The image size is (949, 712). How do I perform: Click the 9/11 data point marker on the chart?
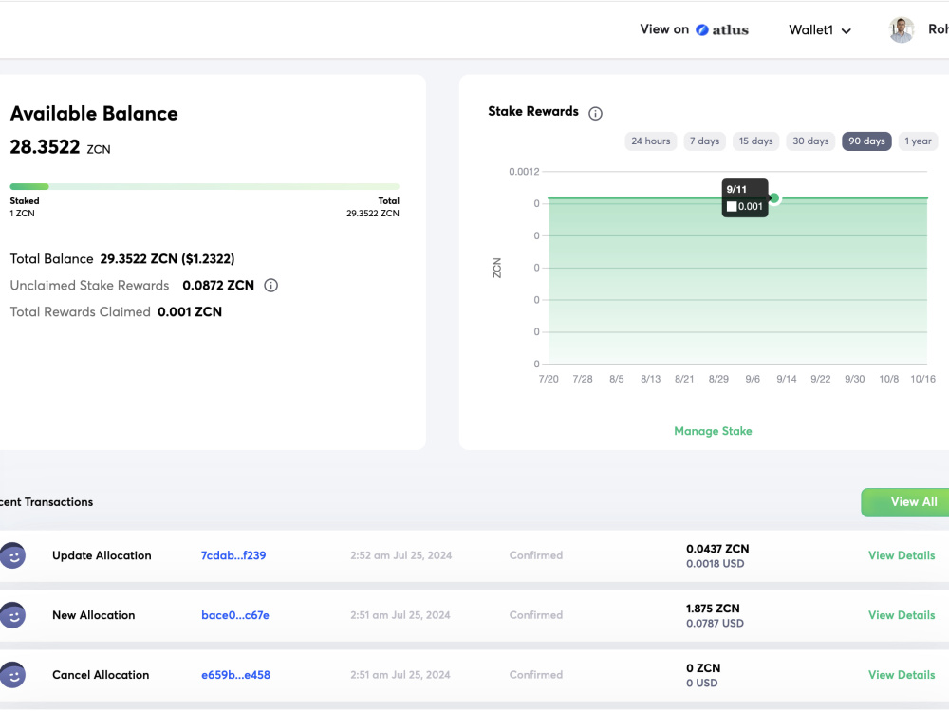(773, 199)
